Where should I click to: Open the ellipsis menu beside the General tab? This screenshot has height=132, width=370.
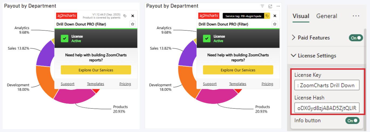356,16
